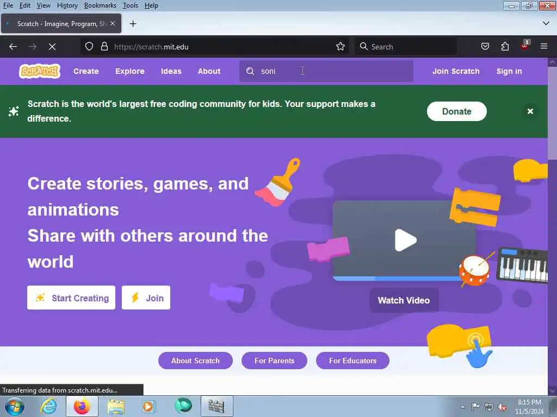Open For Educators pill button
Screen dimensions: 557x417
[352, 361]
